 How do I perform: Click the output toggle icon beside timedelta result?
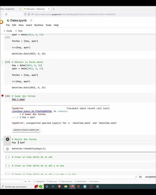8,149
